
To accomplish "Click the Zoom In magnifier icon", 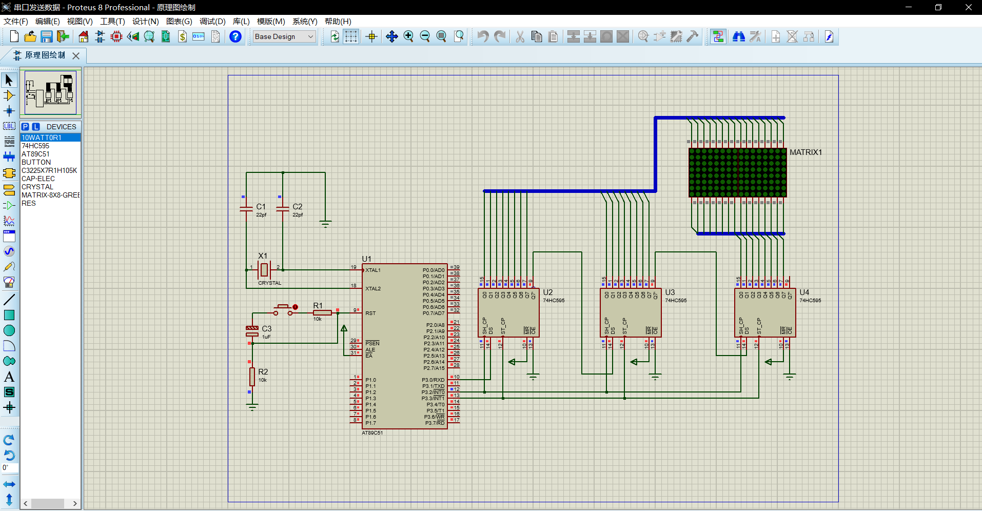I will pyautogui.click(x=408, y=36).
